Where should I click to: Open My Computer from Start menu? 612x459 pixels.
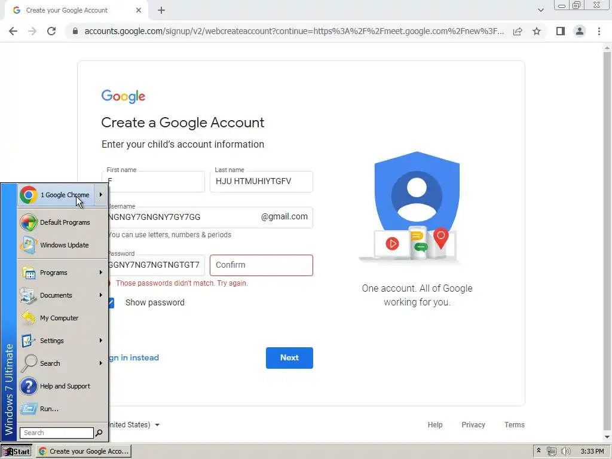tap(63, 318)
